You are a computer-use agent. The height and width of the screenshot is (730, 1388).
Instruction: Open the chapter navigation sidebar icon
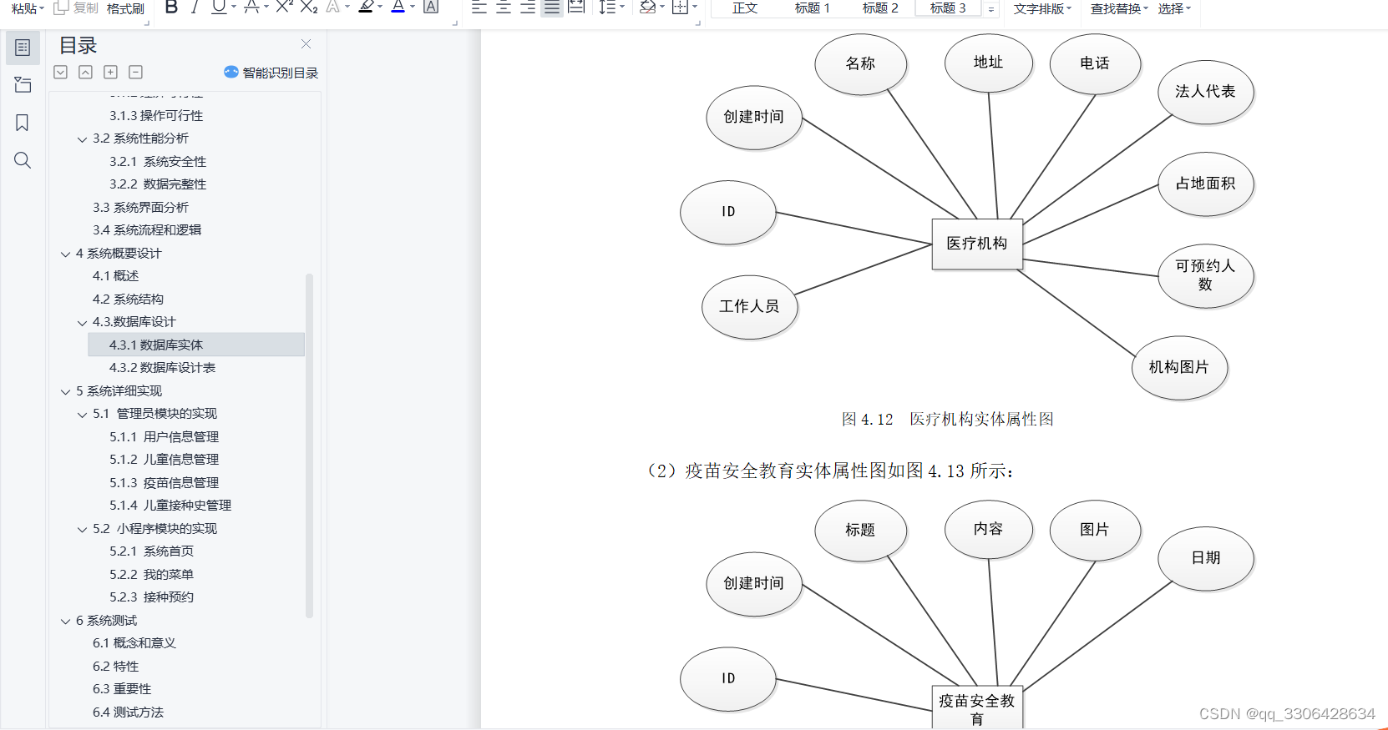23,85
